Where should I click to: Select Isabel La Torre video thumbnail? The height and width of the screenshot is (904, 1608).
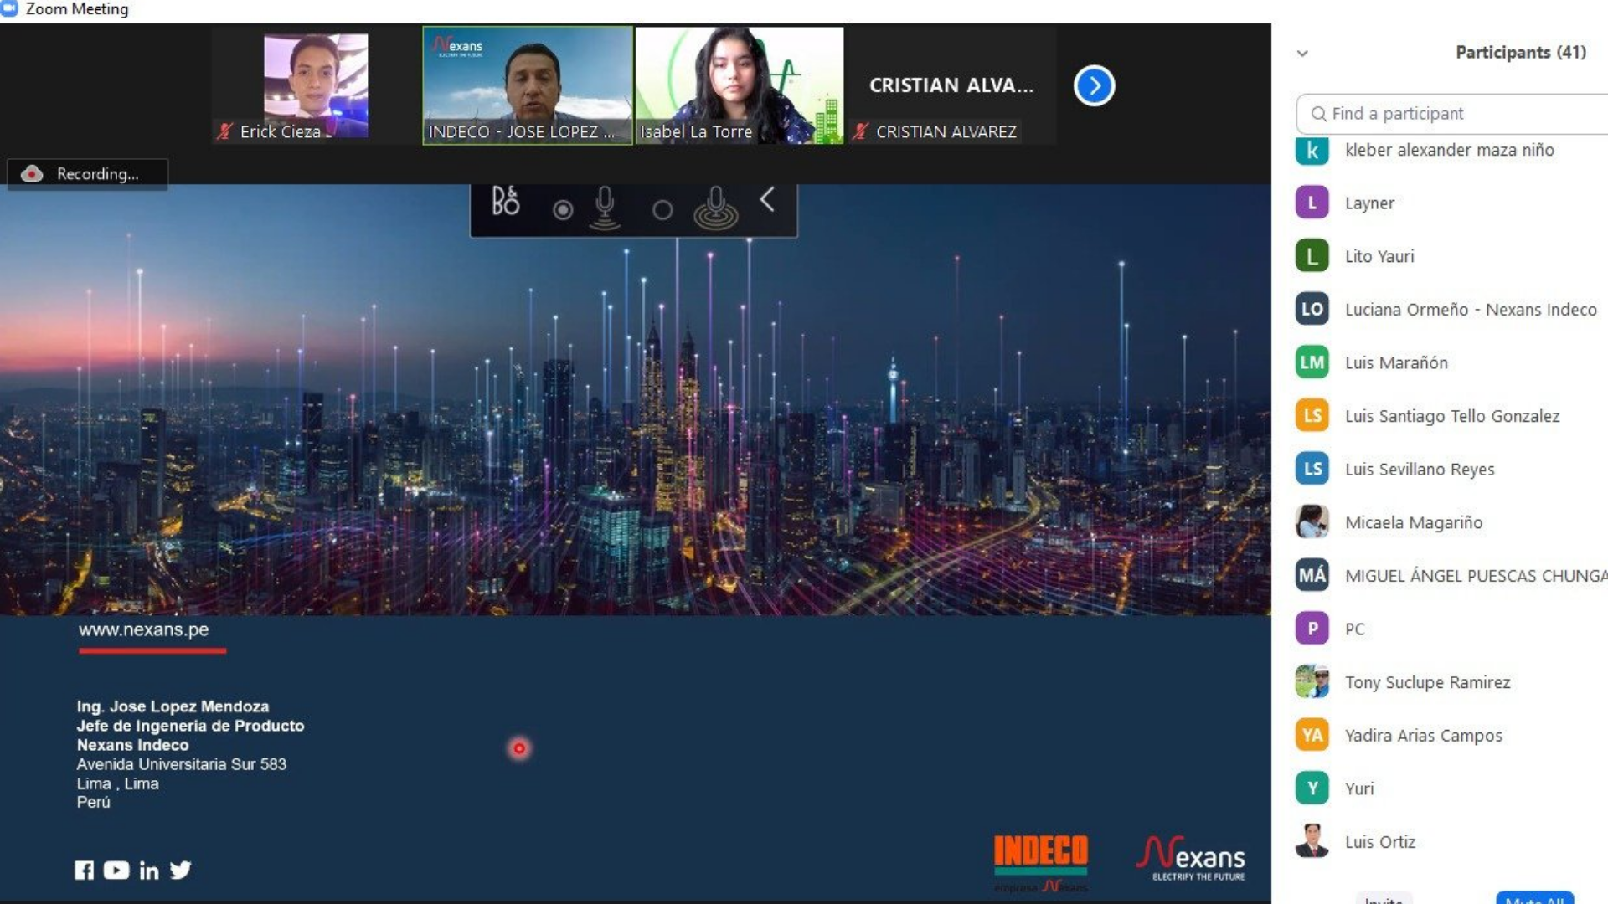(x=739, y=85)
